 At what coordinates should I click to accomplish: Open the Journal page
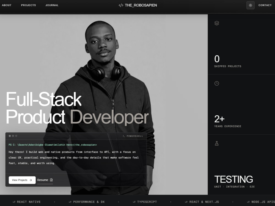[x=52, y=5]
